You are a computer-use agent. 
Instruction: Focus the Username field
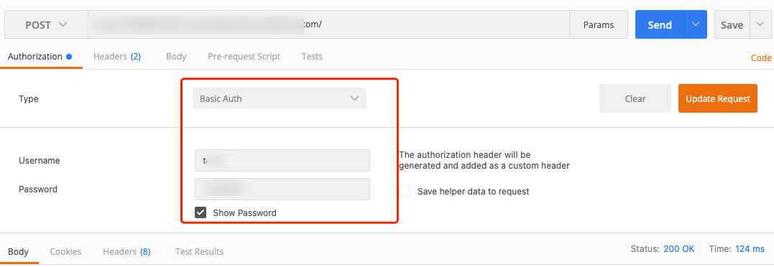[282, 161]
